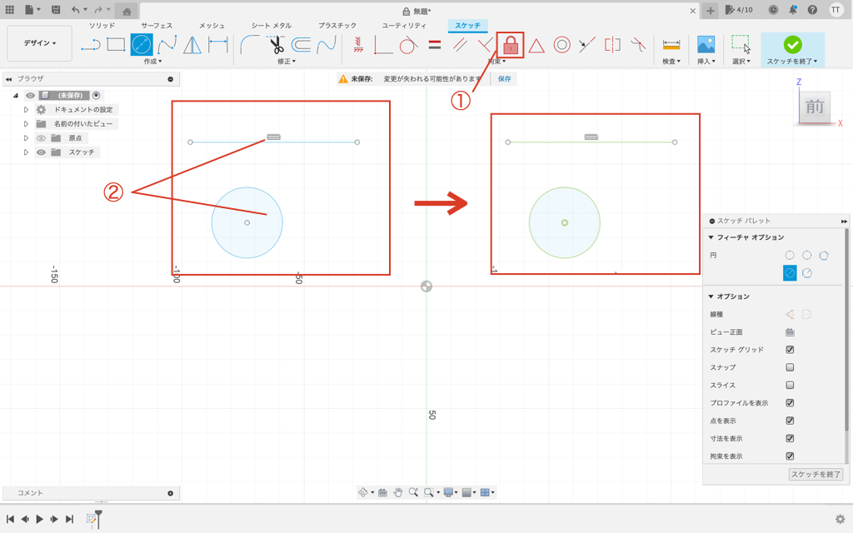Show the hidden 原点 folder

(41, 138)
